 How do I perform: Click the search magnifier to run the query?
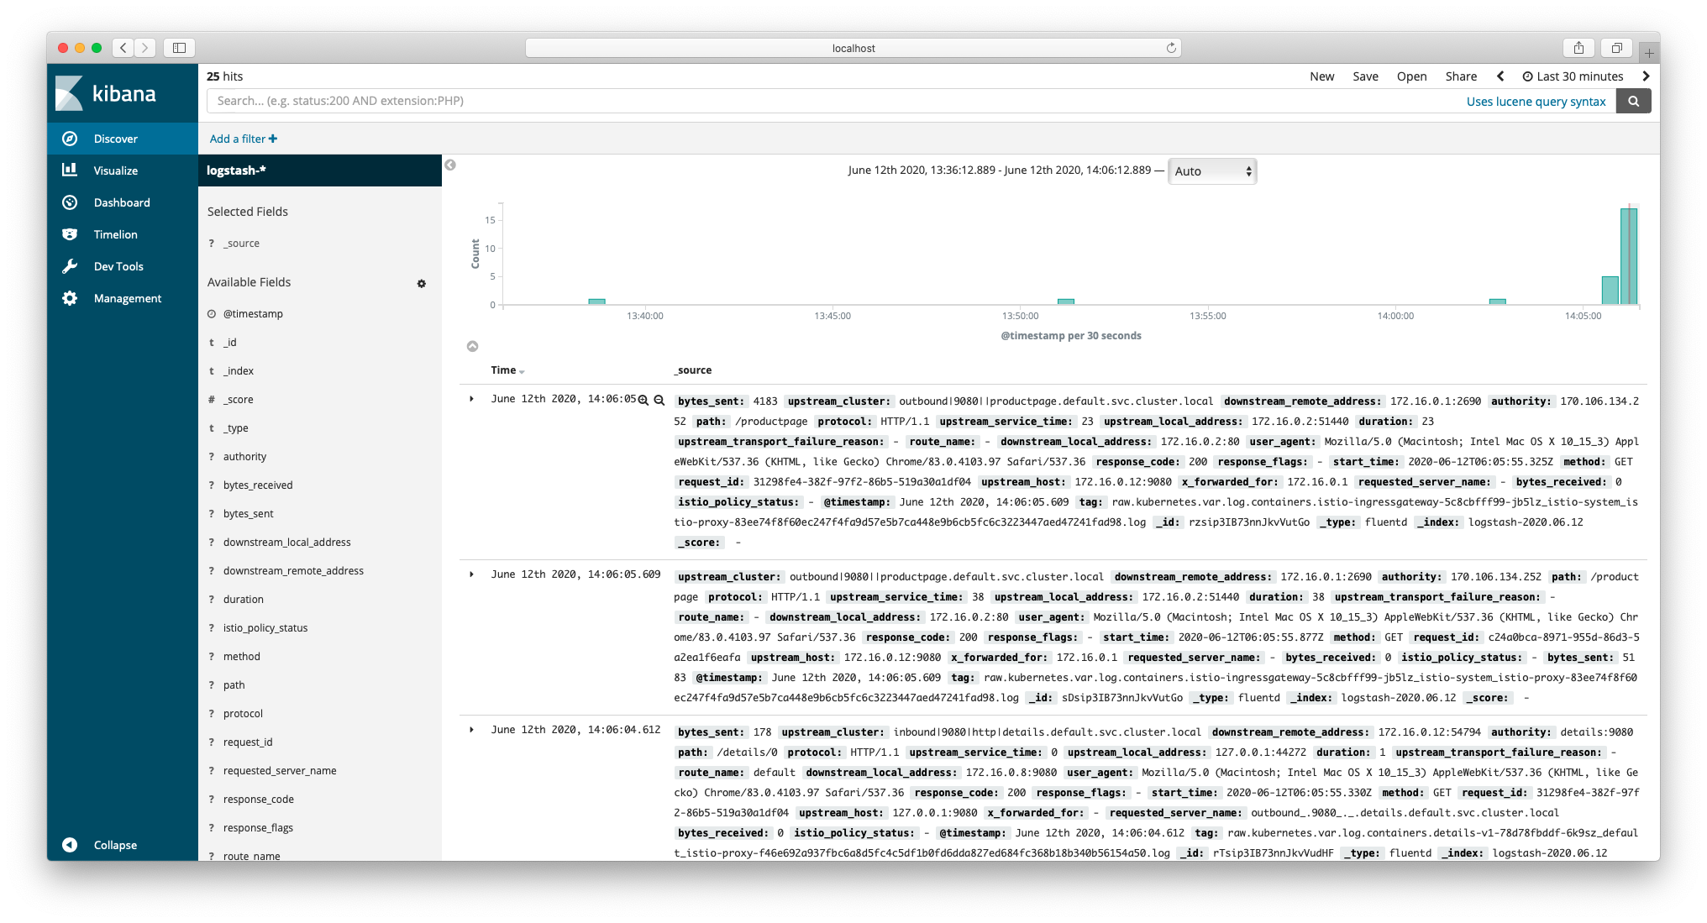coord(1633,101)
